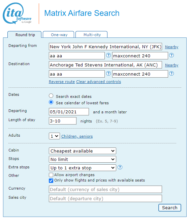Open help icon next to departure maxconnect field
The width and height of the screenshot is (190, 220).
(x=171, y=55)
